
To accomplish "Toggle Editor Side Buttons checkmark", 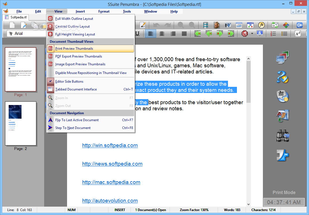I will pos(91,82).
